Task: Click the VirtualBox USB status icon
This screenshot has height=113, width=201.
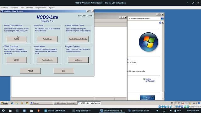Action: (x=171, y=107)
